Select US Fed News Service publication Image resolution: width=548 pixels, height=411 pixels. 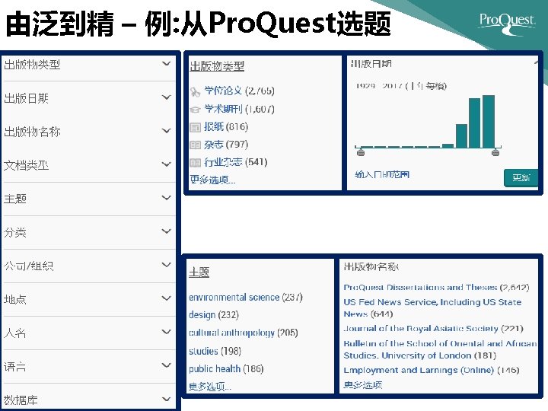[x=432, y=308]
